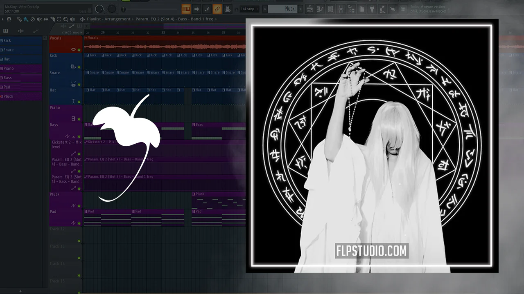Click the stamp-shaped icon beside the link icon

click(x=228, y=9)
